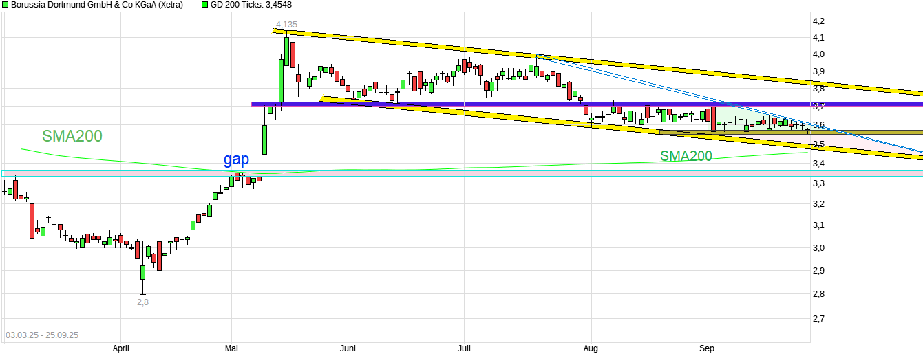Click the Juli label on time axis
This screenshot has width=923, height=356.
465,348
